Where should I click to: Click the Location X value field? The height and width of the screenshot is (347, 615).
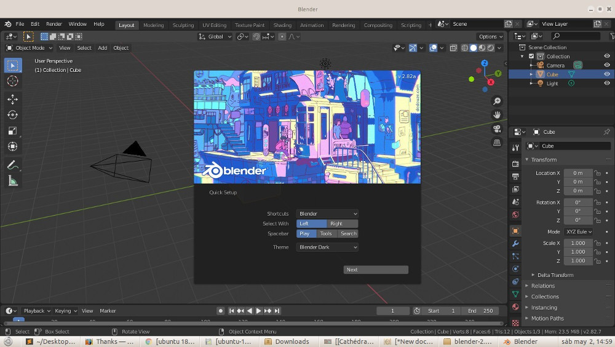tap(578, 173)
